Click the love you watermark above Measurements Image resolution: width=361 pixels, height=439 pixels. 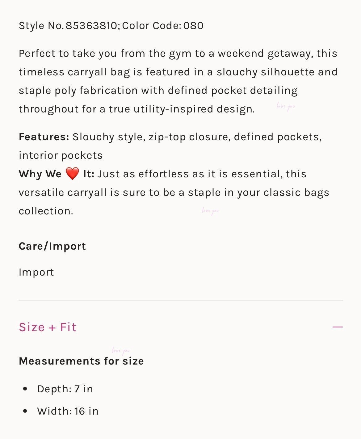[121, 351]
